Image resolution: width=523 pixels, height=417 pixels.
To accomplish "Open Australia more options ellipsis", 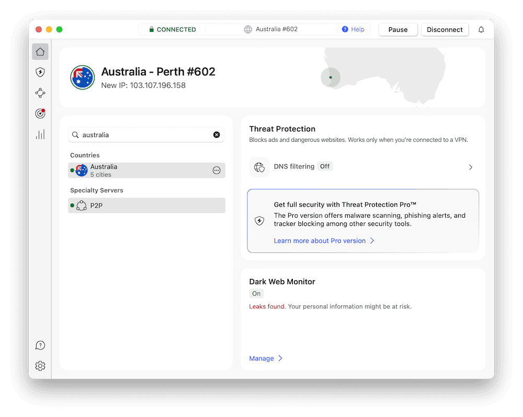I will (217, 171).
